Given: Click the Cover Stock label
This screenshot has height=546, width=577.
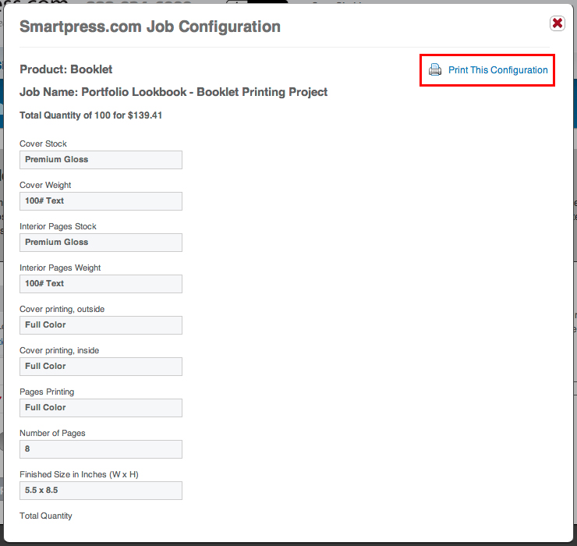Looking at the screenshot, I should [43, 144].
